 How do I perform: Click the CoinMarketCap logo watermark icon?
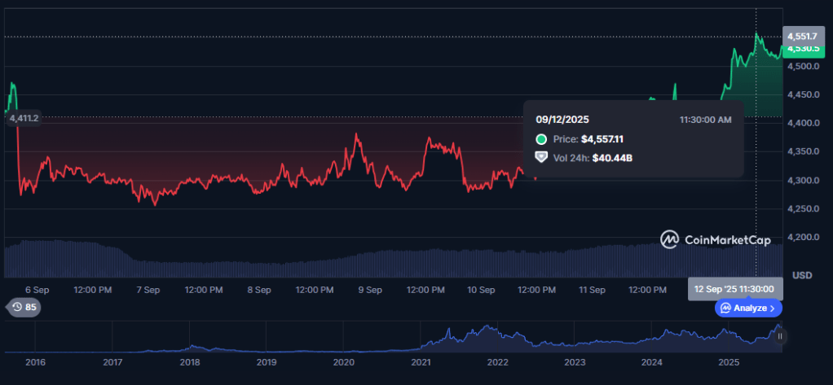[x=669, y=239]
